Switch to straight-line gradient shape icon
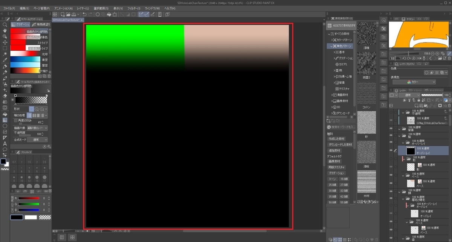Image resolution: width=452 pixels, height=242 pixels. click(31, 109)
